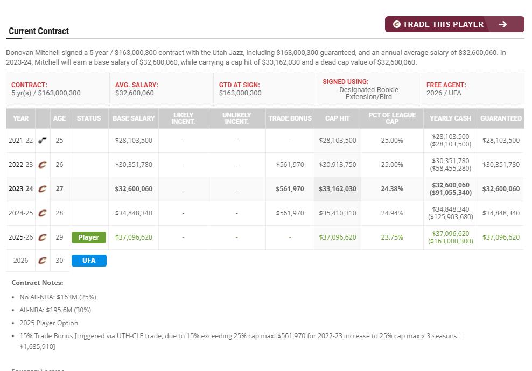Click the AGE column header
Viewport: 532px width, 371px height.
click(59, 118)
